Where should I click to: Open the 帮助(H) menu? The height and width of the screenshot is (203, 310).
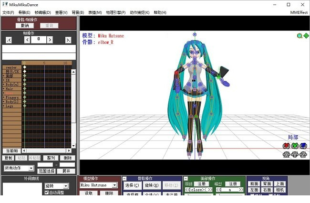(160, 12)
